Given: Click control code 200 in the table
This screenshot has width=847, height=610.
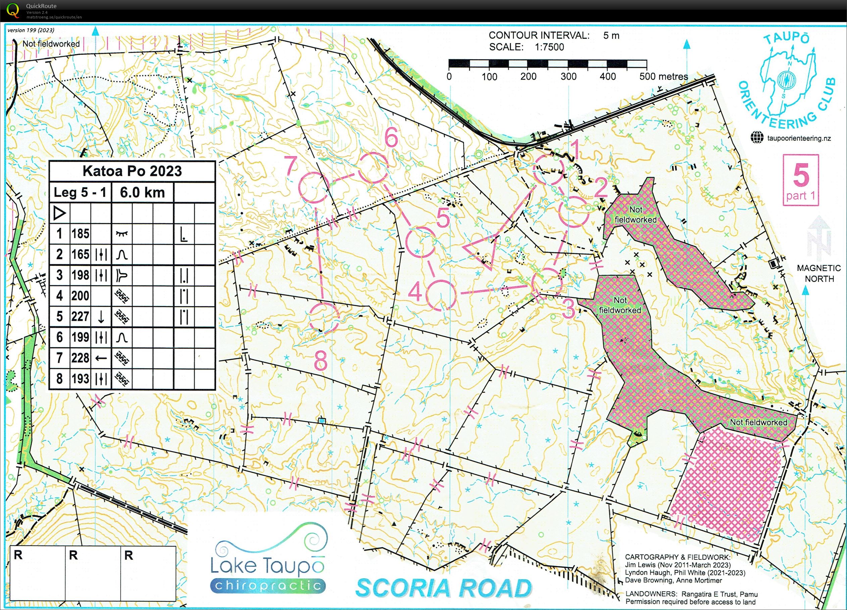Looking at the screenshot, I should click(x=80, y=296).
